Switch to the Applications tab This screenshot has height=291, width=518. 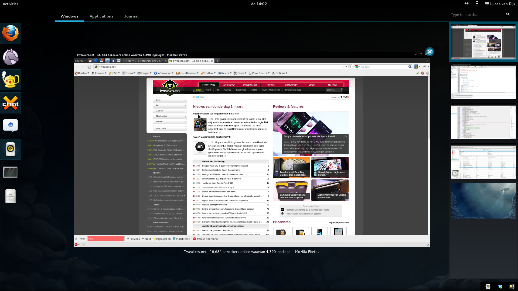click(x=101, y=16)
